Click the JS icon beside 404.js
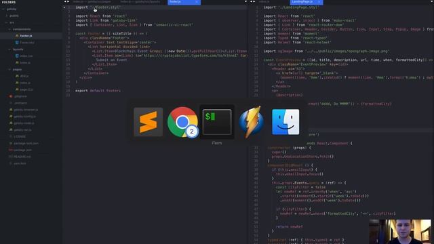434x244 pixels. (x=17, y=76)
